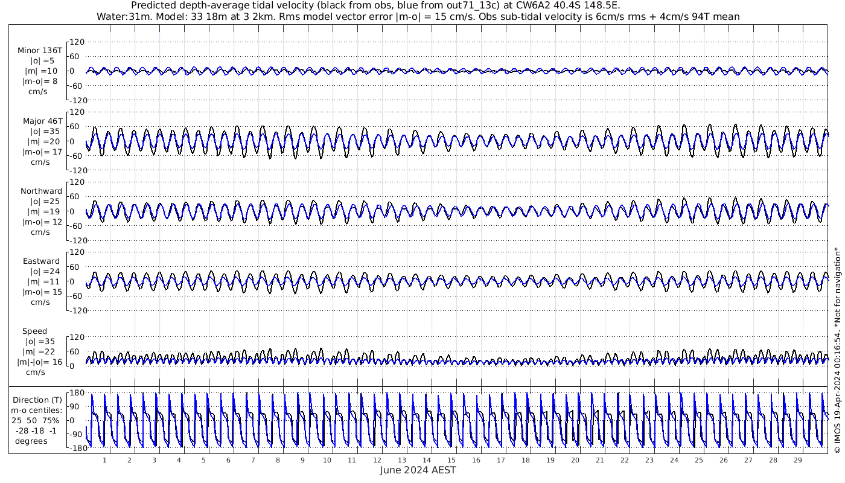Click day tick label '29' on the x-axis
The image size is (845, 483).
(x=797, y=460)
